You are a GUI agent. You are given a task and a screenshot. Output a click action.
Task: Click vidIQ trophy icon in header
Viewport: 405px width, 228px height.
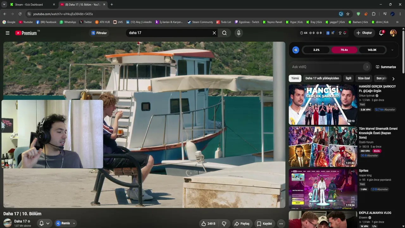(340, 33)
